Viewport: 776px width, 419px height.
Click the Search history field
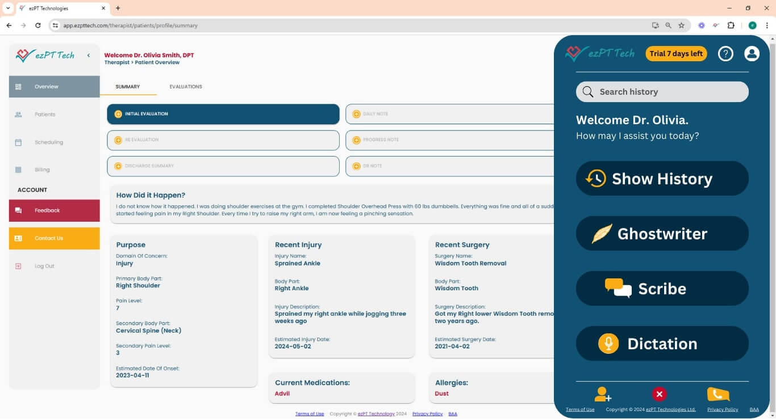pos(662,91)
